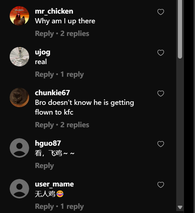Image resolution: width=195 pixels, height=213 pixels.
Task: View chunkie67's cat avatar
Action: [19, 97]
